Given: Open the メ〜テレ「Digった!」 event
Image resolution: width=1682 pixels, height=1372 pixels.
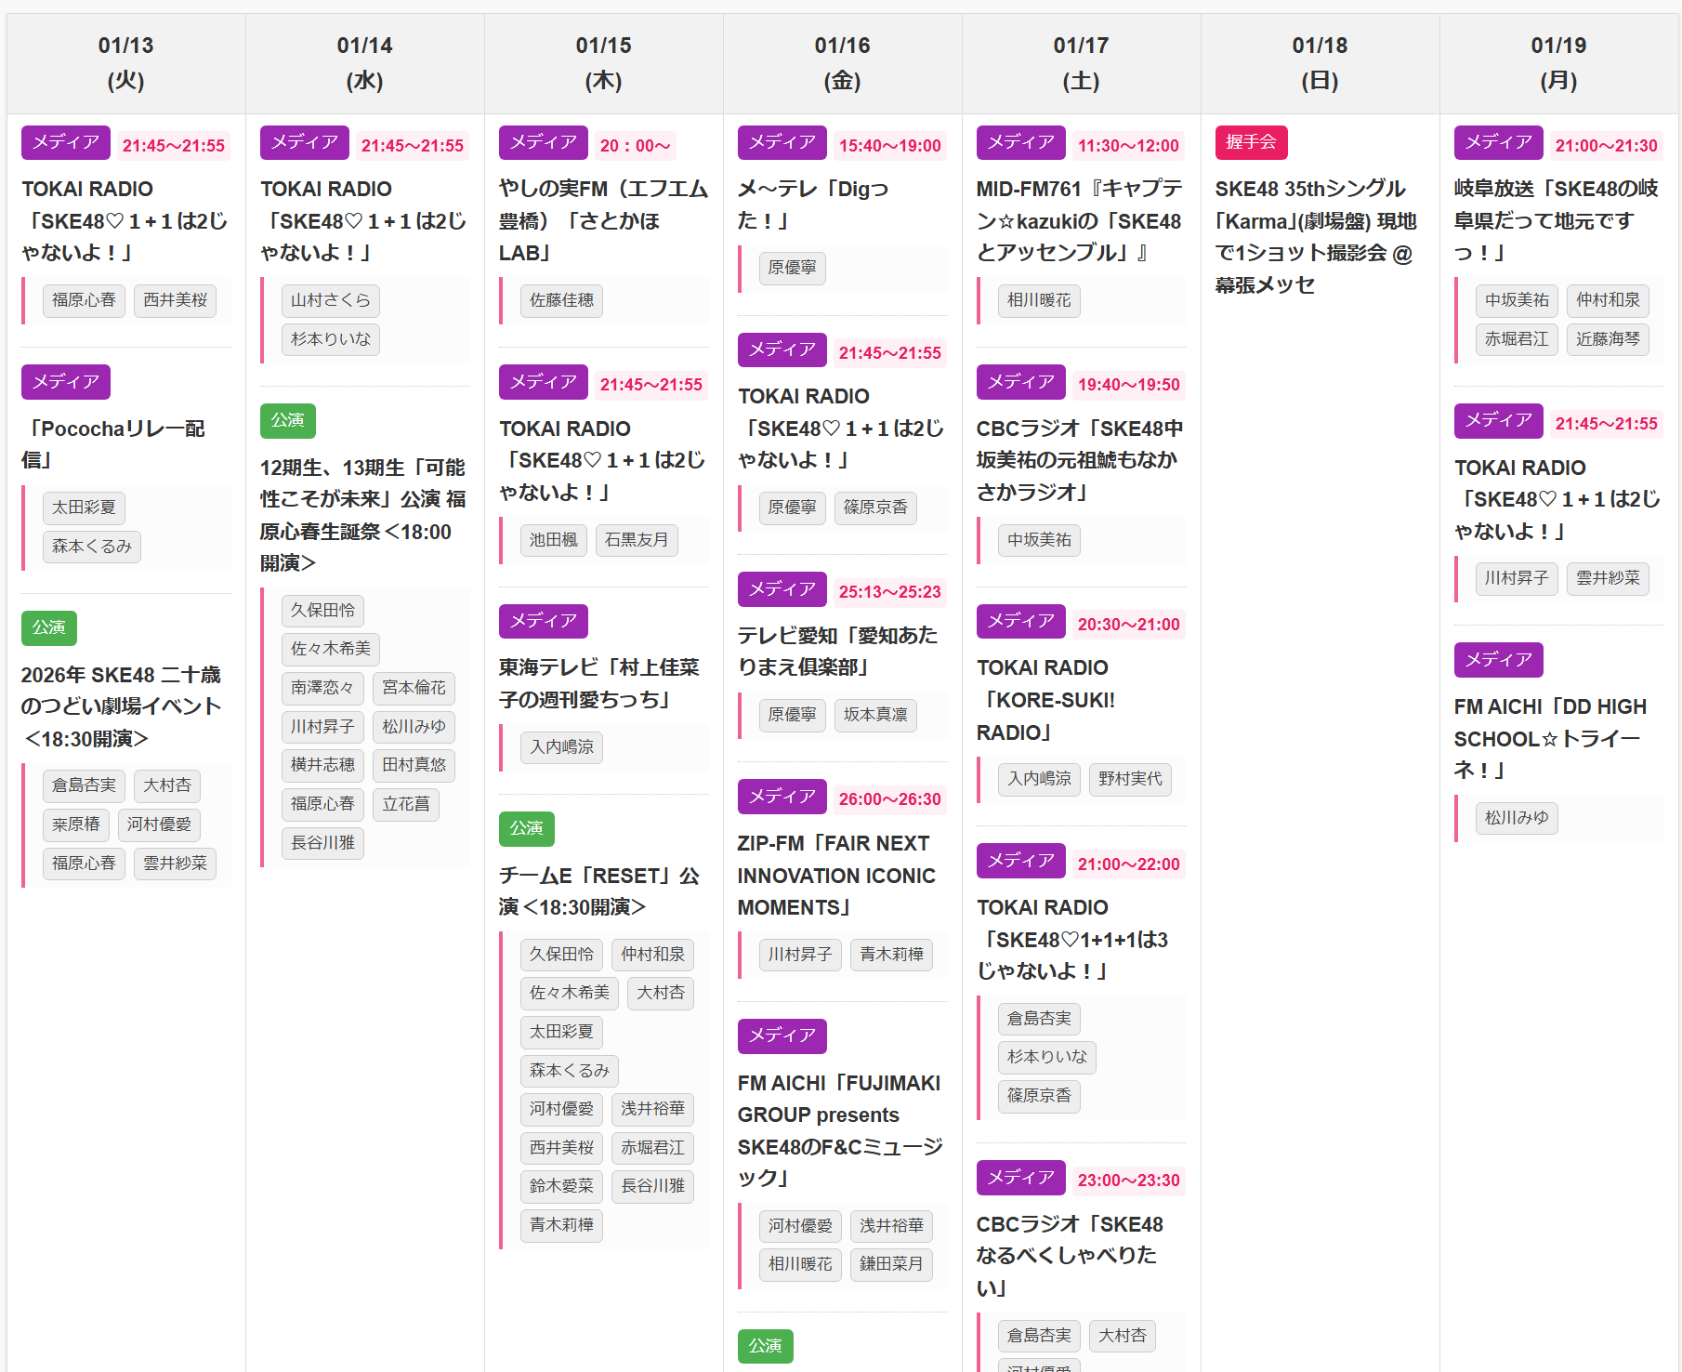Looking at the screenshot, I should 812,204.
